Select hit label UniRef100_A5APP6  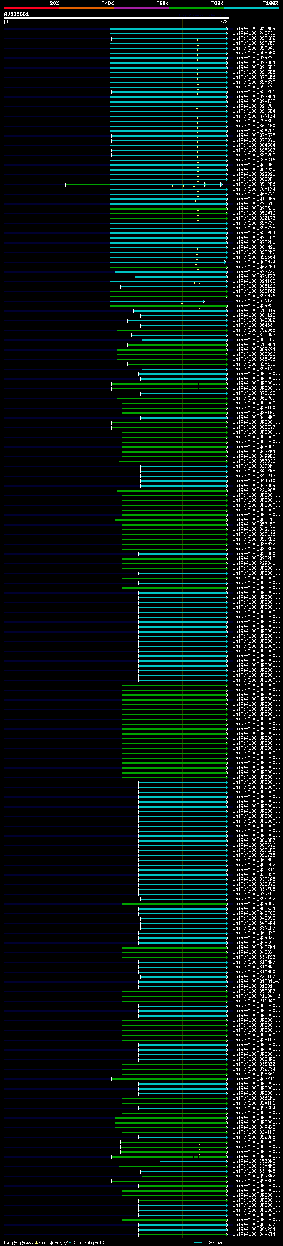[254, 184]
